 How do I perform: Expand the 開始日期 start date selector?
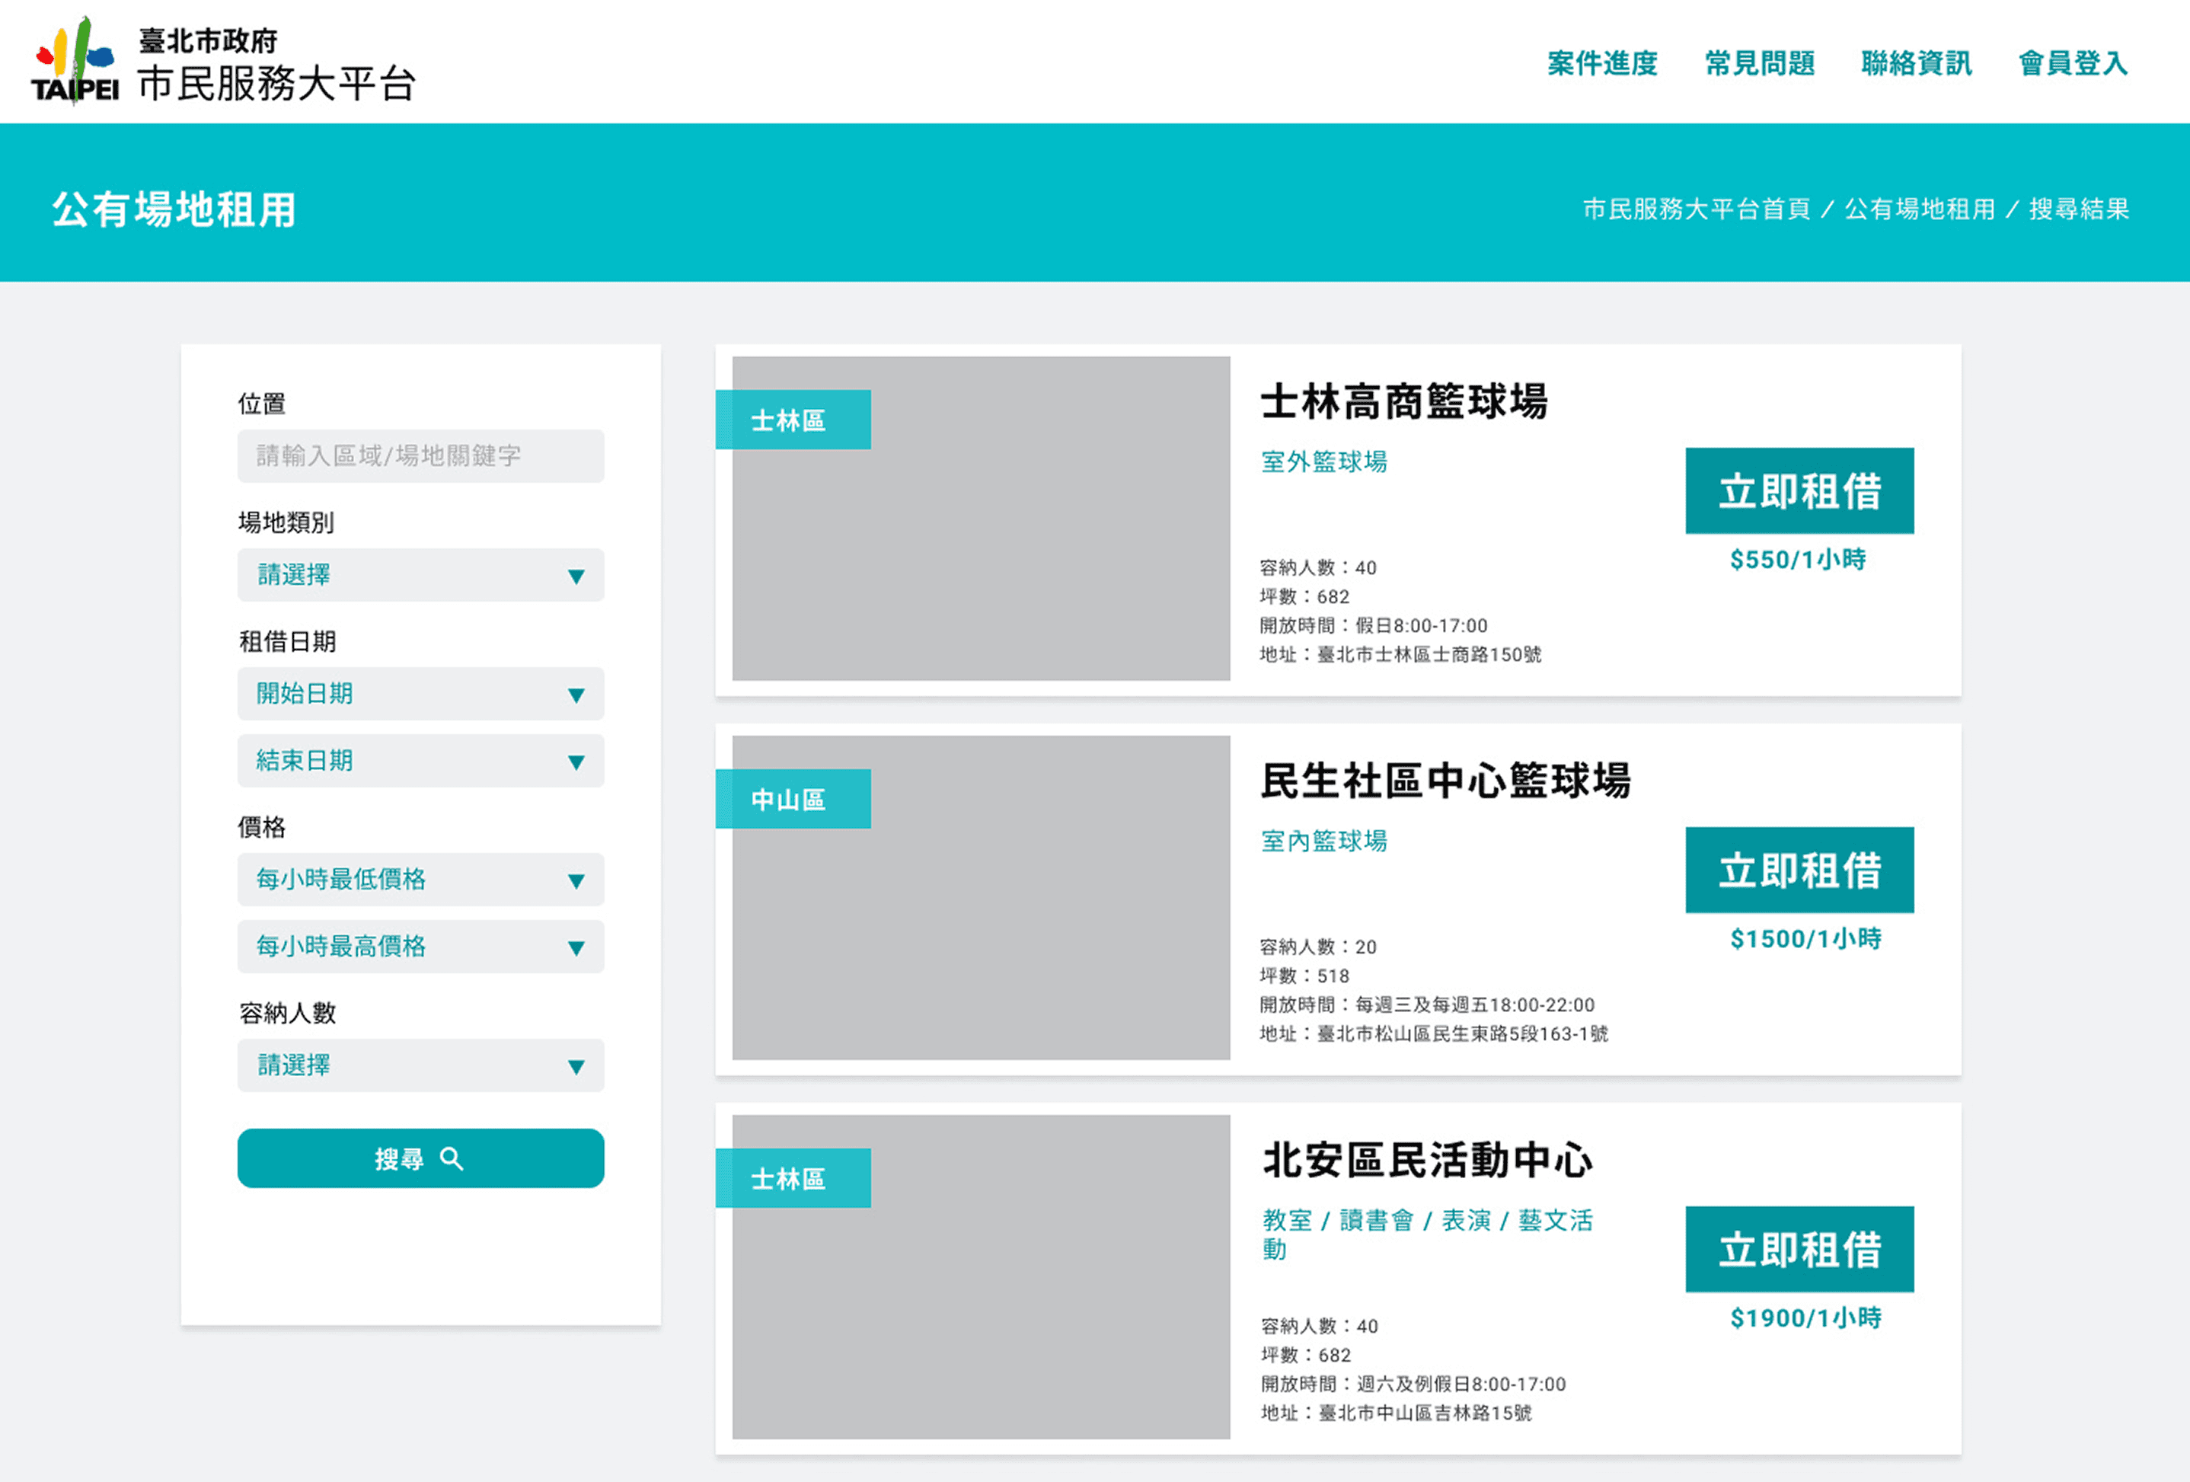tap(420, 694)
